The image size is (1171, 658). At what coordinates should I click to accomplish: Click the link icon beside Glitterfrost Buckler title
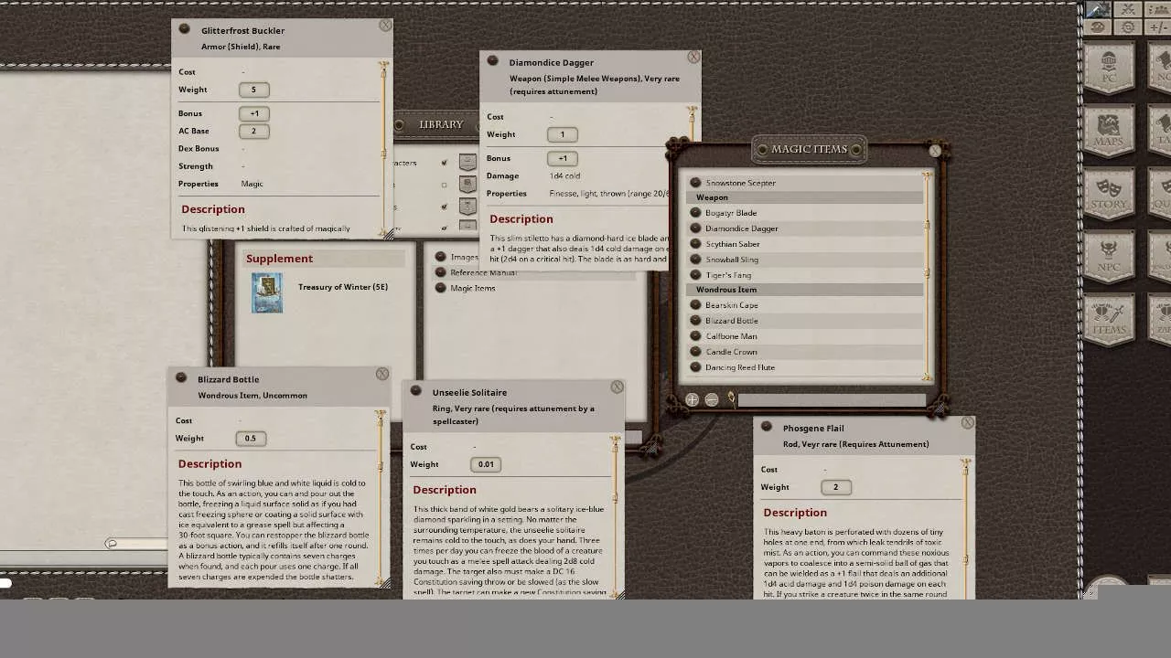[185, 29]
